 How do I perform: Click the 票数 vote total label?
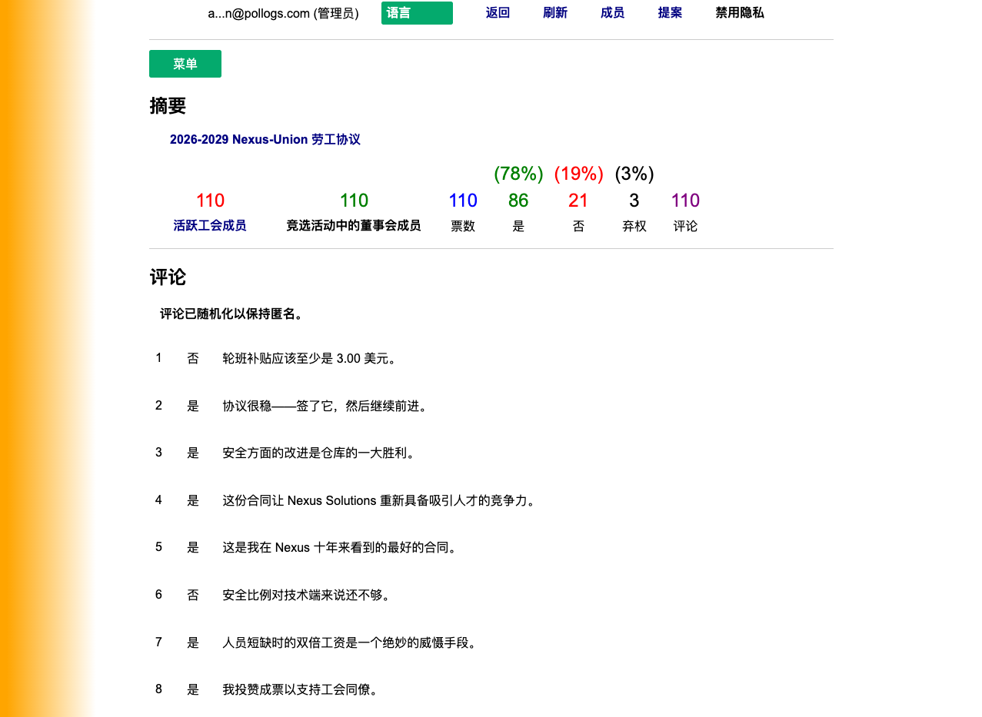coord(462,225)
